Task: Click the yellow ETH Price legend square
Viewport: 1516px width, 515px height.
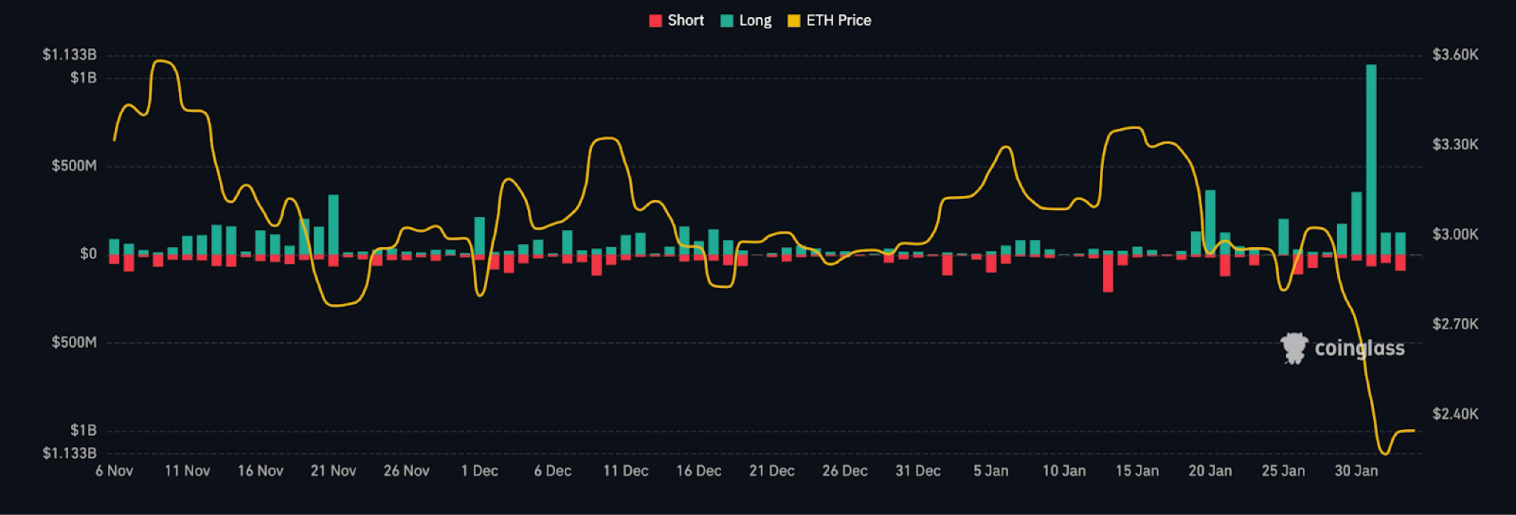Action: pos(794,21)
